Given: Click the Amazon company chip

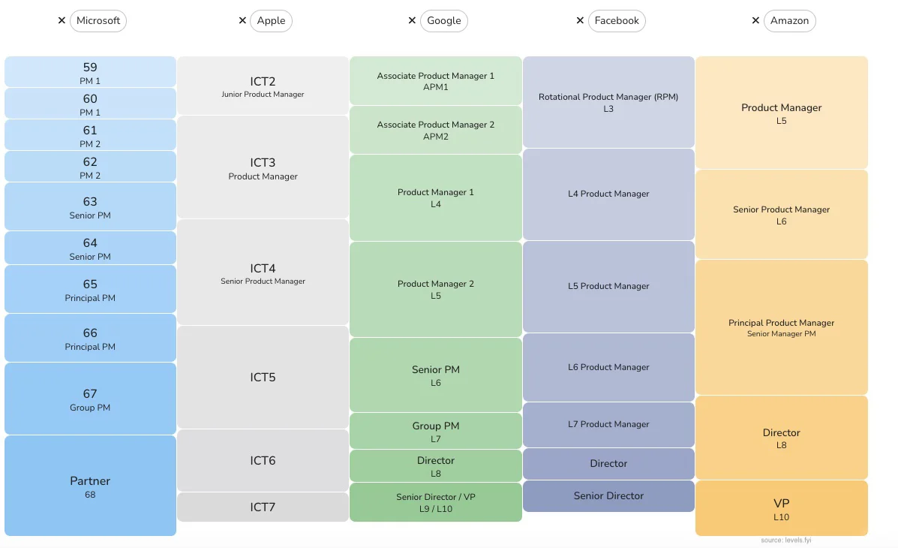Looking at the screenshot, I should [x=789, y=21].
